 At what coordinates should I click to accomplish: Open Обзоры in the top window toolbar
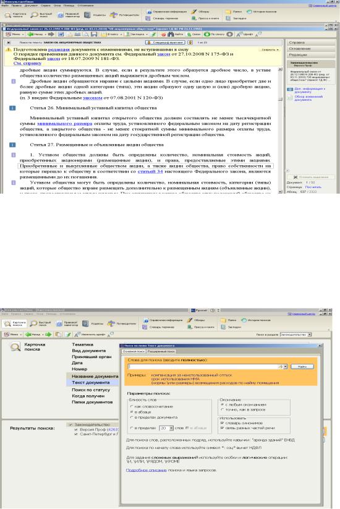click(200, 12)
